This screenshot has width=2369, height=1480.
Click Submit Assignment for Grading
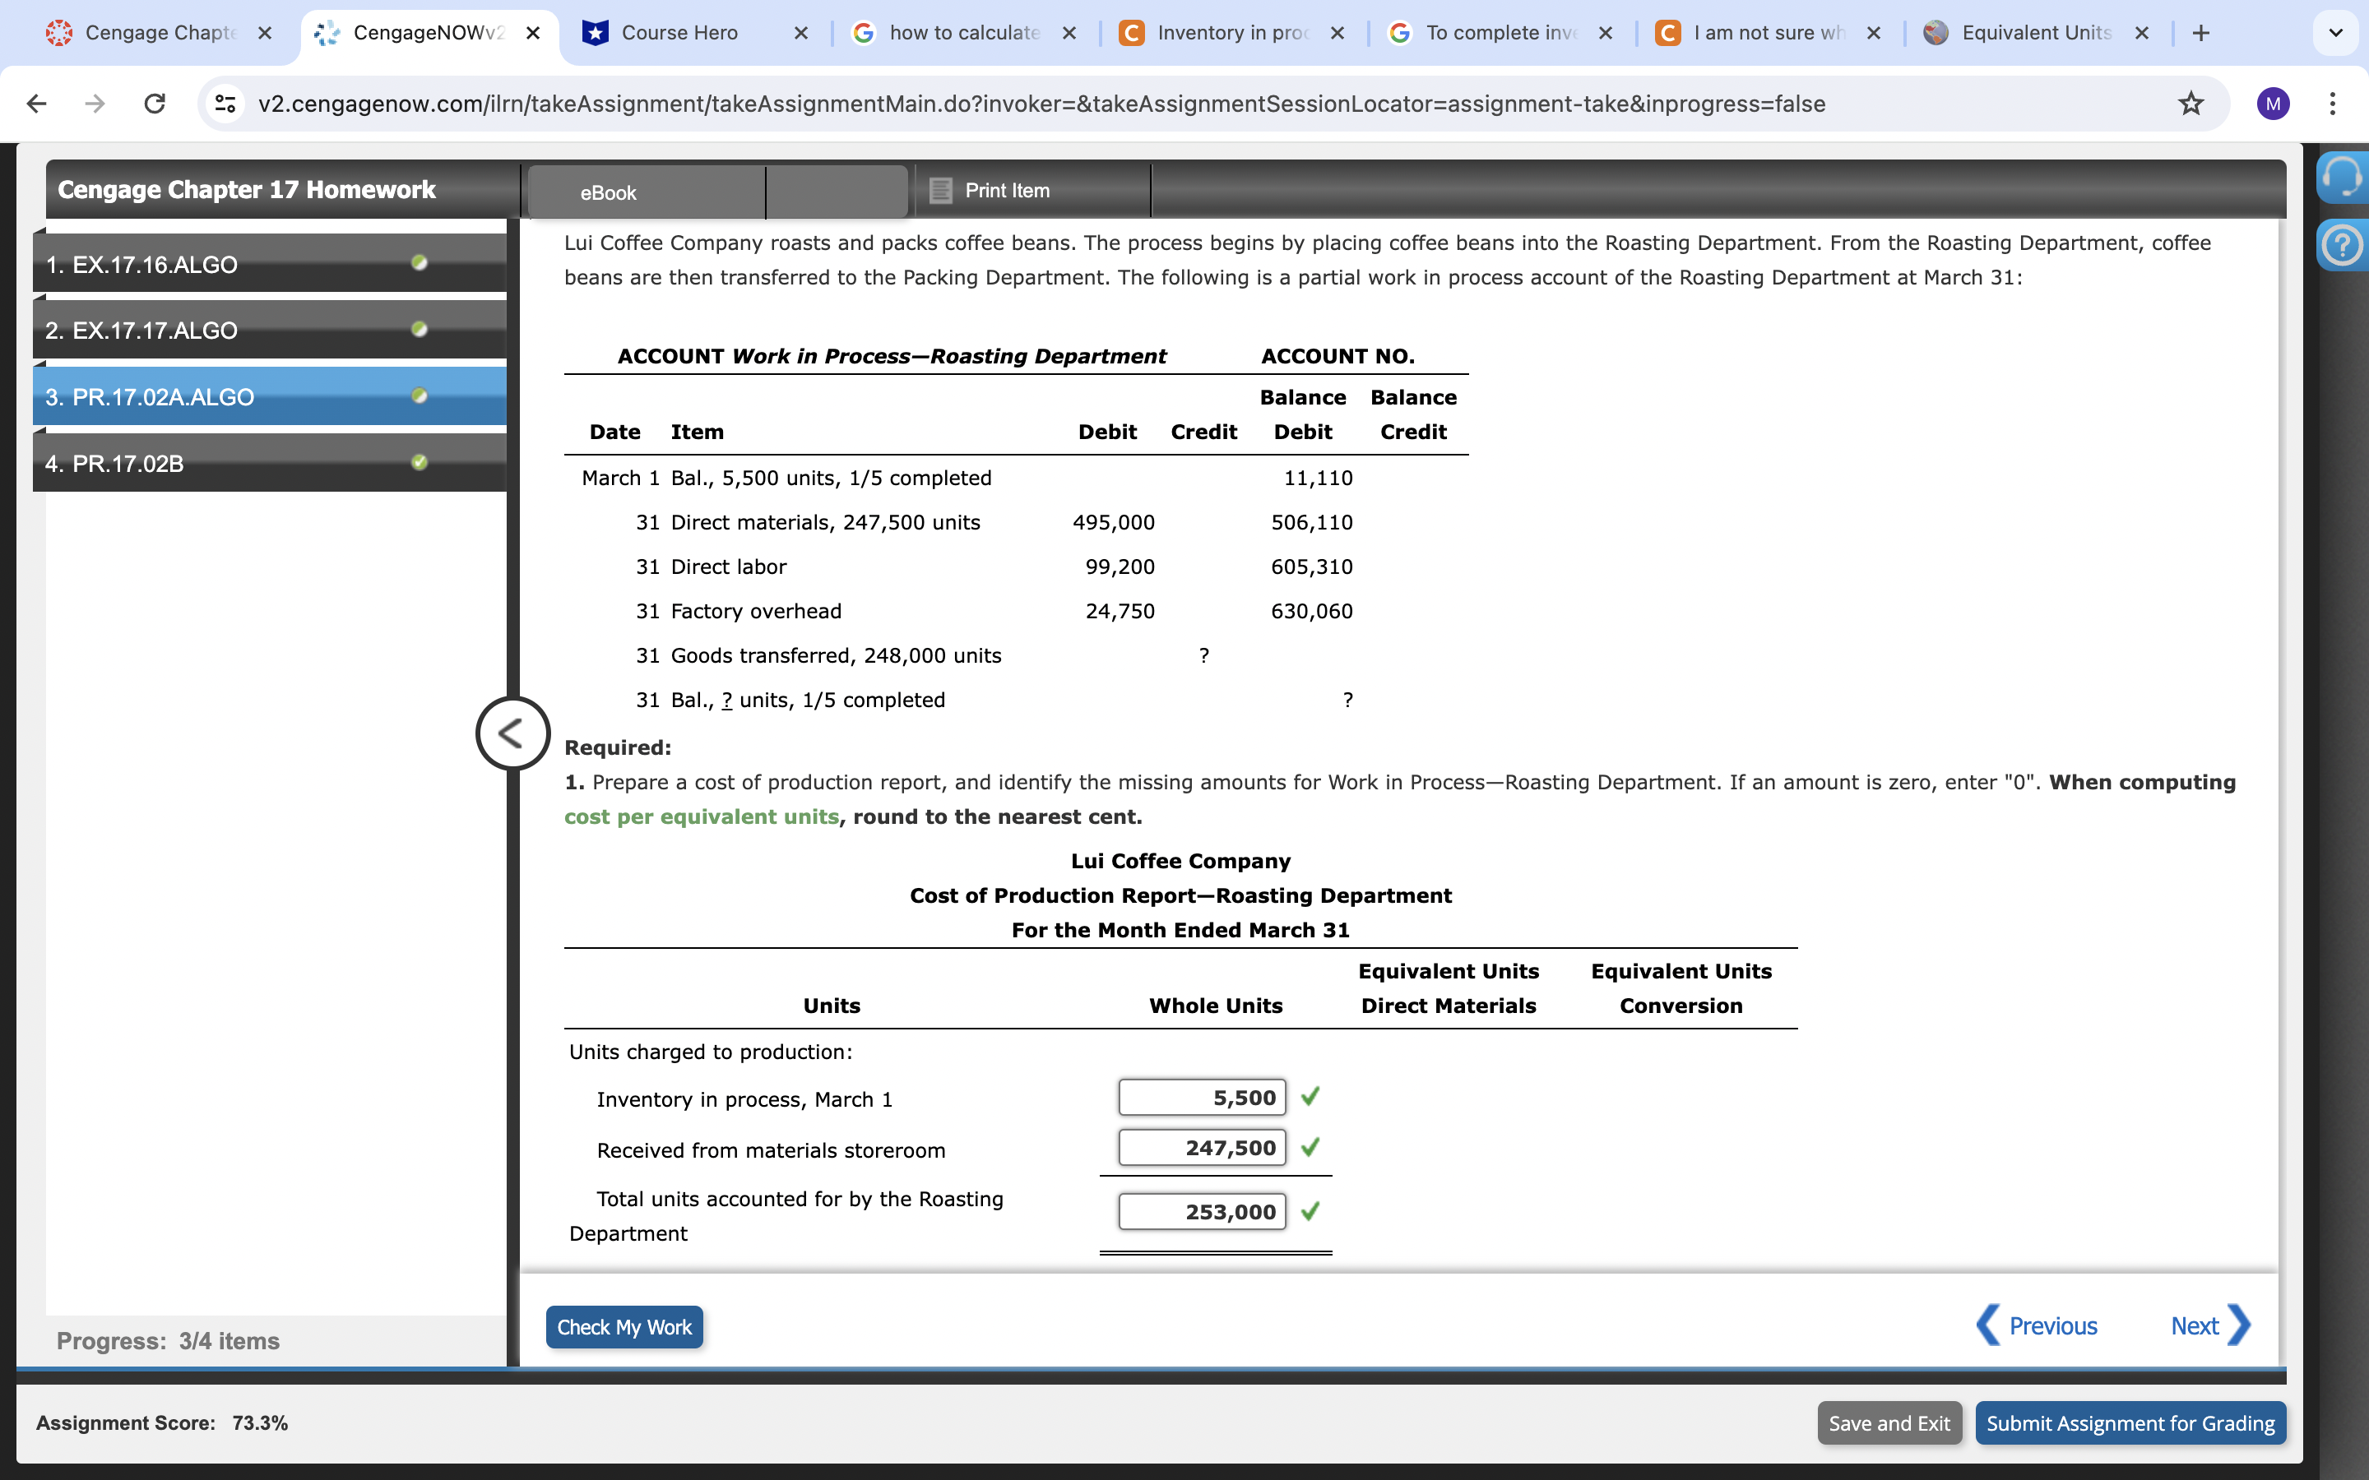[x=2129, y=1423]
